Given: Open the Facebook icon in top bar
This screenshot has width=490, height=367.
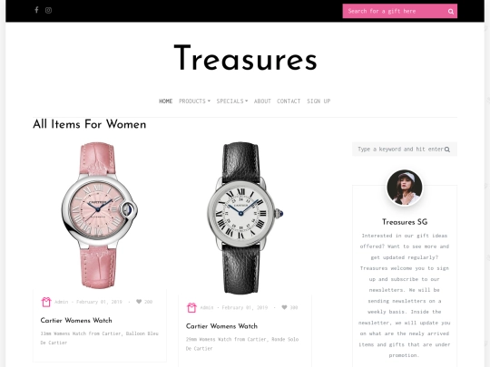Looking at the screenshot, I should tap(36, 10).
